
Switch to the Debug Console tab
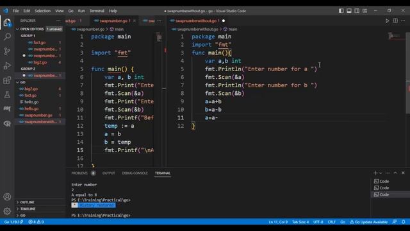(135, 173)
